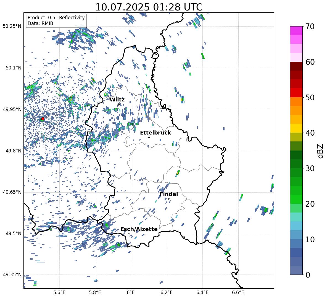Click the 5.6°E longitude label
The width and height of the screenshot is (327, 298).
(59, 292)
